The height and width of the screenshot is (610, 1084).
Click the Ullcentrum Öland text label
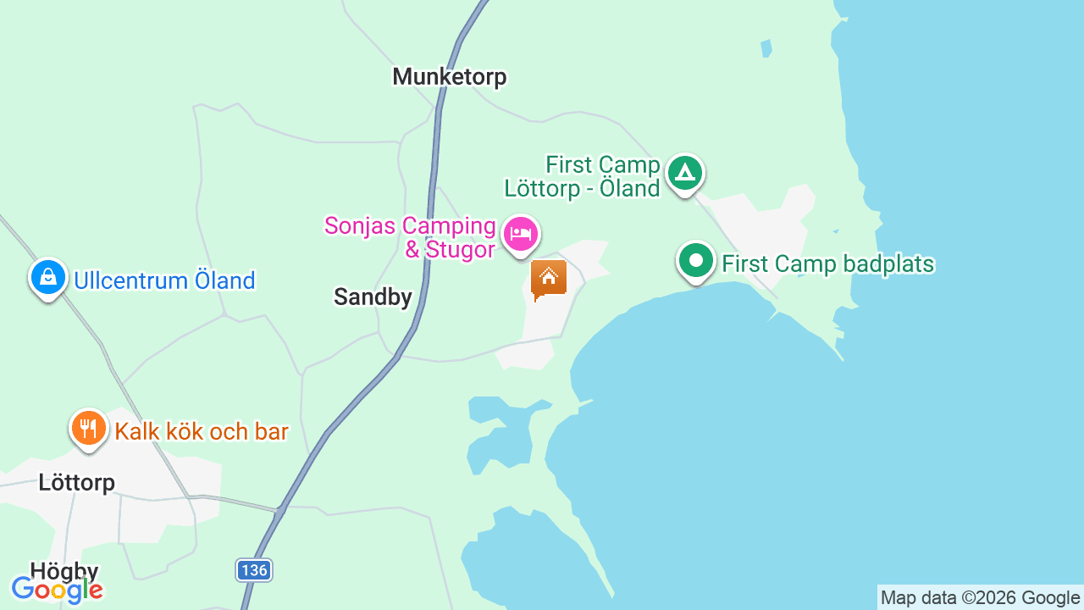click(164, 280)
